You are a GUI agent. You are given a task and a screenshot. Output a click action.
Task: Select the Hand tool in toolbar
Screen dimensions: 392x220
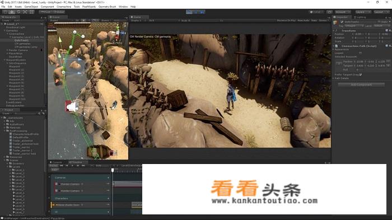coord(5,12)
